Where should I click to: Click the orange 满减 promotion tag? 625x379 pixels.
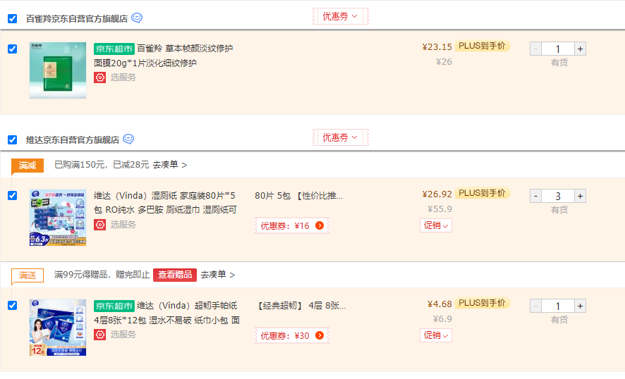[x=27, y=166]
